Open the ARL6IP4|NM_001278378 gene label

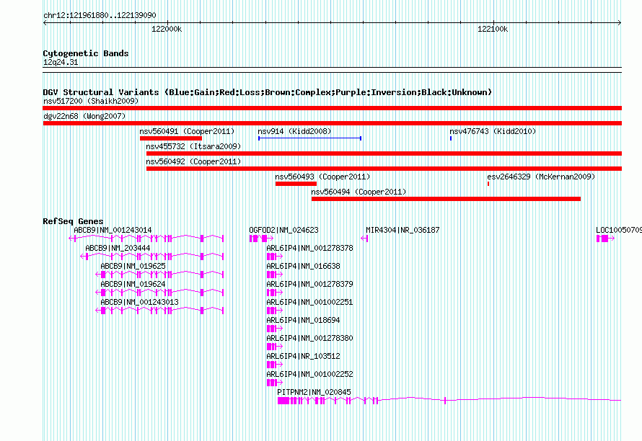pyautogui.click(x=309, y=249)
